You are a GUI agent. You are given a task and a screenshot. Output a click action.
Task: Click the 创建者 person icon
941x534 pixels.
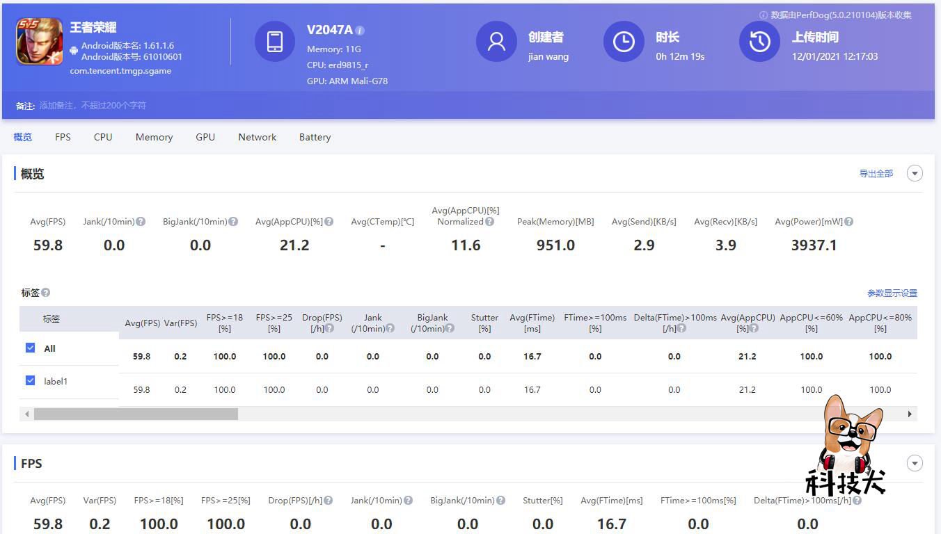(x=496, y=42)
